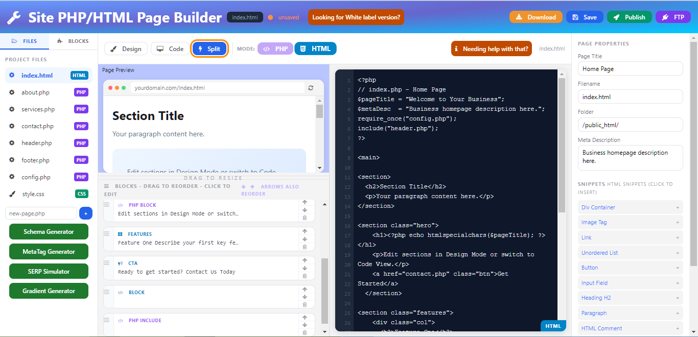Move the CTA block up
This screenshot has height=337, width=698.
tap(305, 260)
